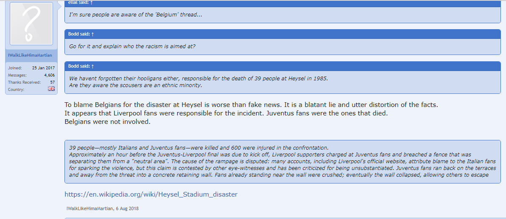Click the quote mentioning scousers as ethnic minority
This screenshot has height=219, width=506.
136,85
